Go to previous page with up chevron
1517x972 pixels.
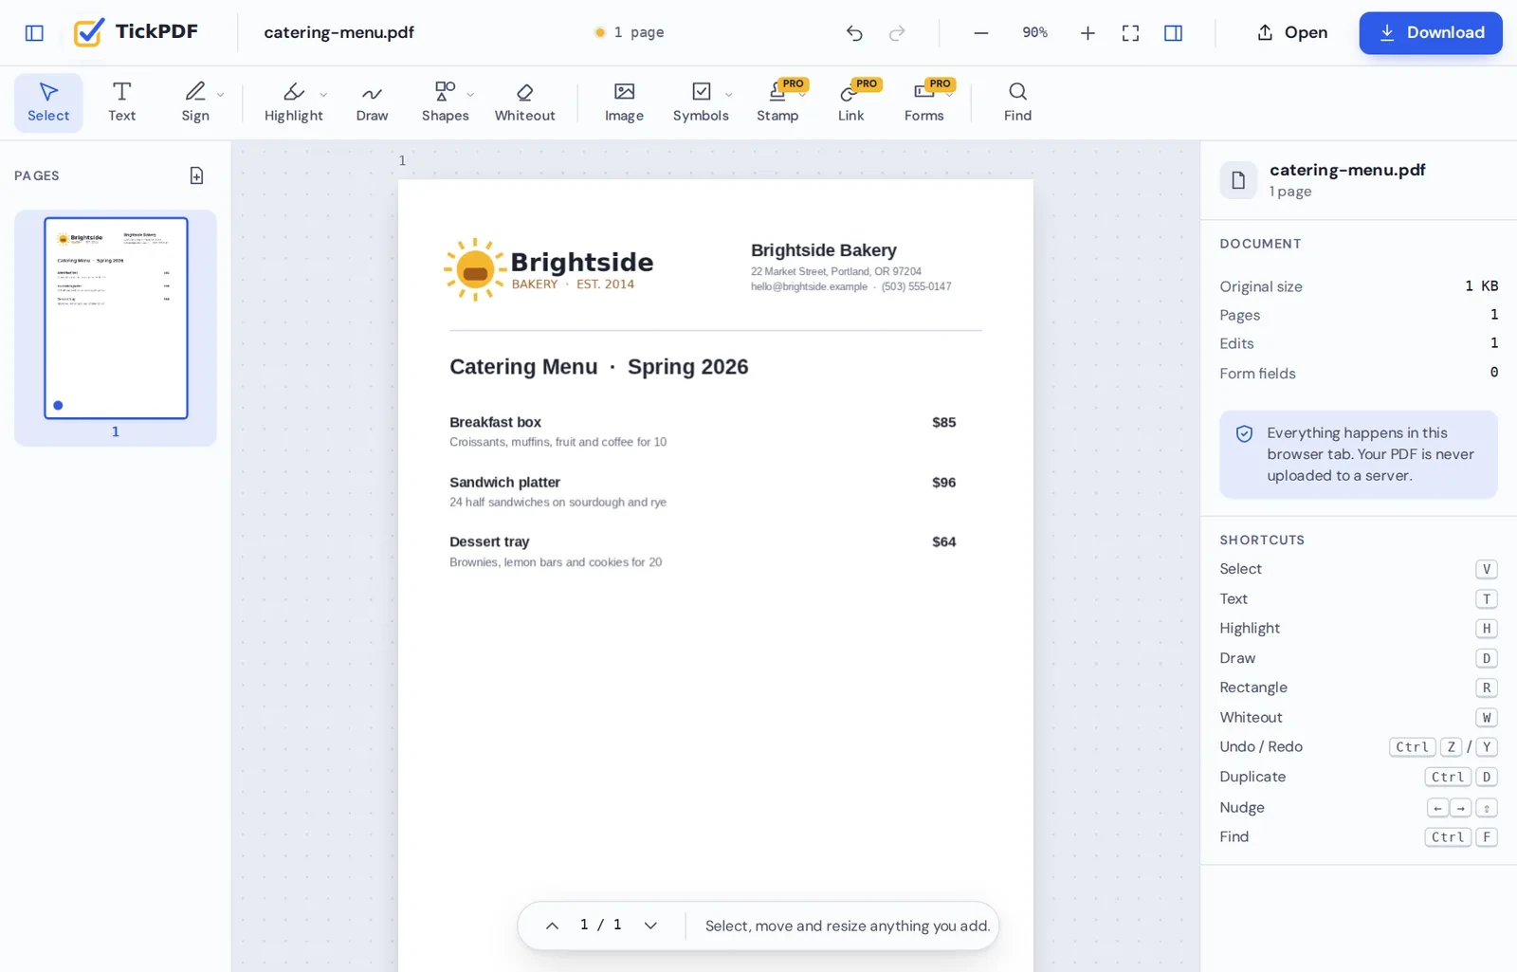click(x=552, y=926)
